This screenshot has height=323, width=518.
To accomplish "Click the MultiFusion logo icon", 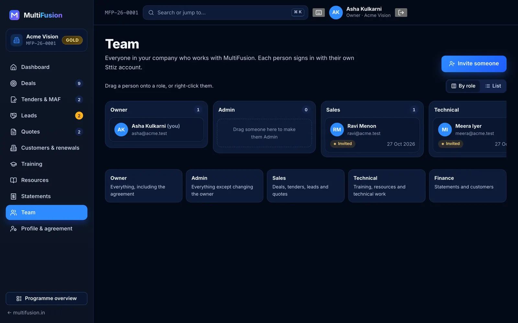I will [14, 15].
